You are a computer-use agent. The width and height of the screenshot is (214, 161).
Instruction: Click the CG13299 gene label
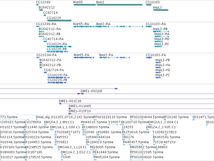tap(43, 2)
